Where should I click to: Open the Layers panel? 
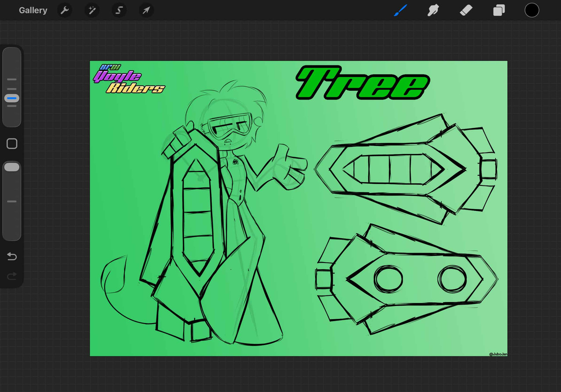point(499,10)
